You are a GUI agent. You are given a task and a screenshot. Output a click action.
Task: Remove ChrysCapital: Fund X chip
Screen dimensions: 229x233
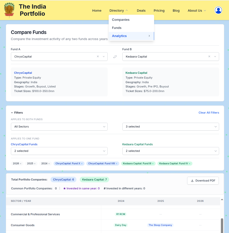pyautogui.click(x=82, y=164)
